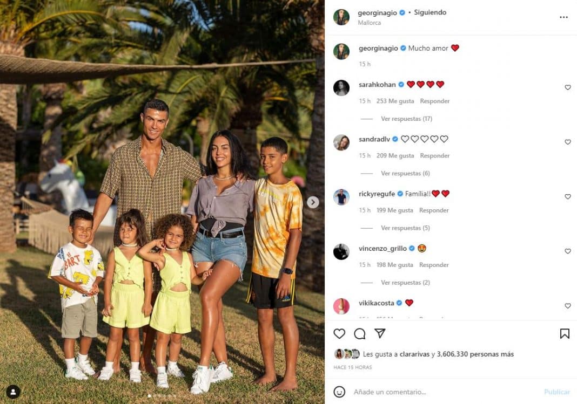Open the comment bubble icon
577x404 pixels.
(x=359, y=333)
